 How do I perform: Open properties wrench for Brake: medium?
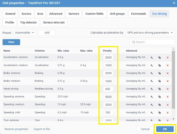[x=152, y=81]
